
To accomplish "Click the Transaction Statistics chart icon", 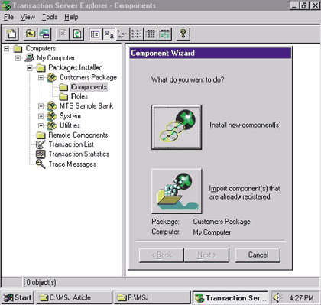I will [41, 154].
